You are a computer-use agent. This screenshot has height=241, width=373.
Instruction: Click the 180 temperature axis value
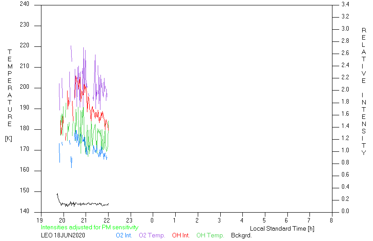click(x=24, y=128)
